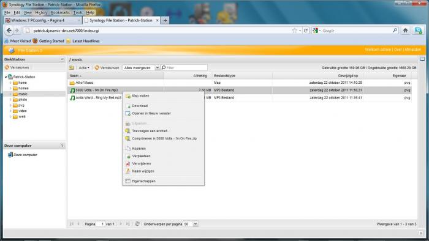Choose Eigenschappen from context menu
This screenshot has height=241, width=429.
point(164,181)
